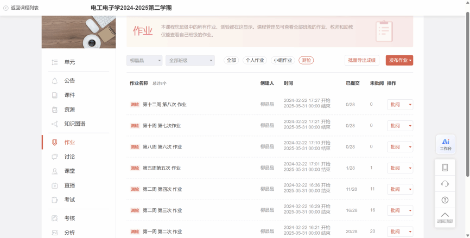Click the back arrow beside 返回课程列表

click(6, 8)
